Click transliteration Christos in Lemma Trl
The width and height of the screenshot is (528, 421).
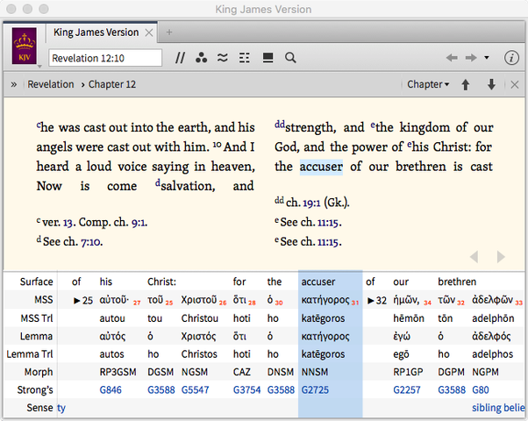click(199, 354)
